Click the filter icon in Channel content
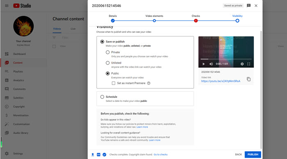The image size is (287, 159). [54, 38]
